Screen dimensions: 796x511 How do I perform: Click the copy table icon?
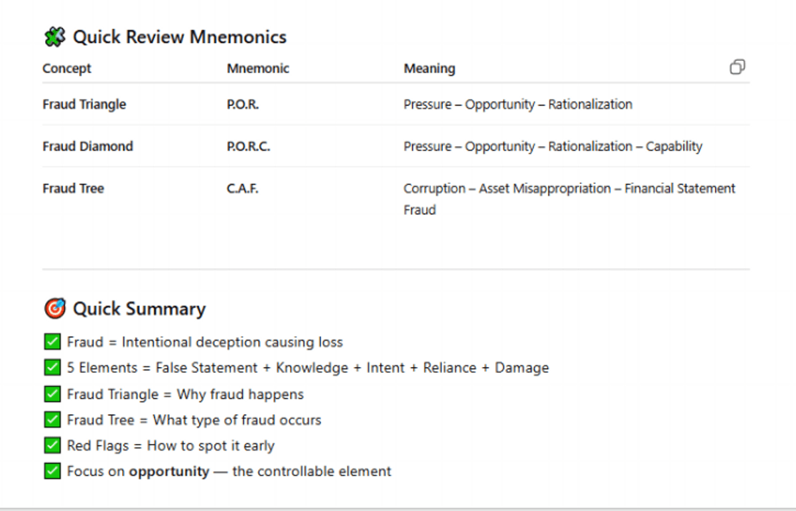[737, 67]
